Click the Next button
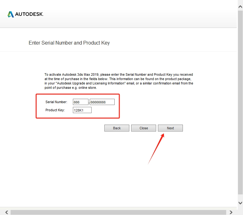The height and width of the screenshot is (215, 243). click(170, 128)
